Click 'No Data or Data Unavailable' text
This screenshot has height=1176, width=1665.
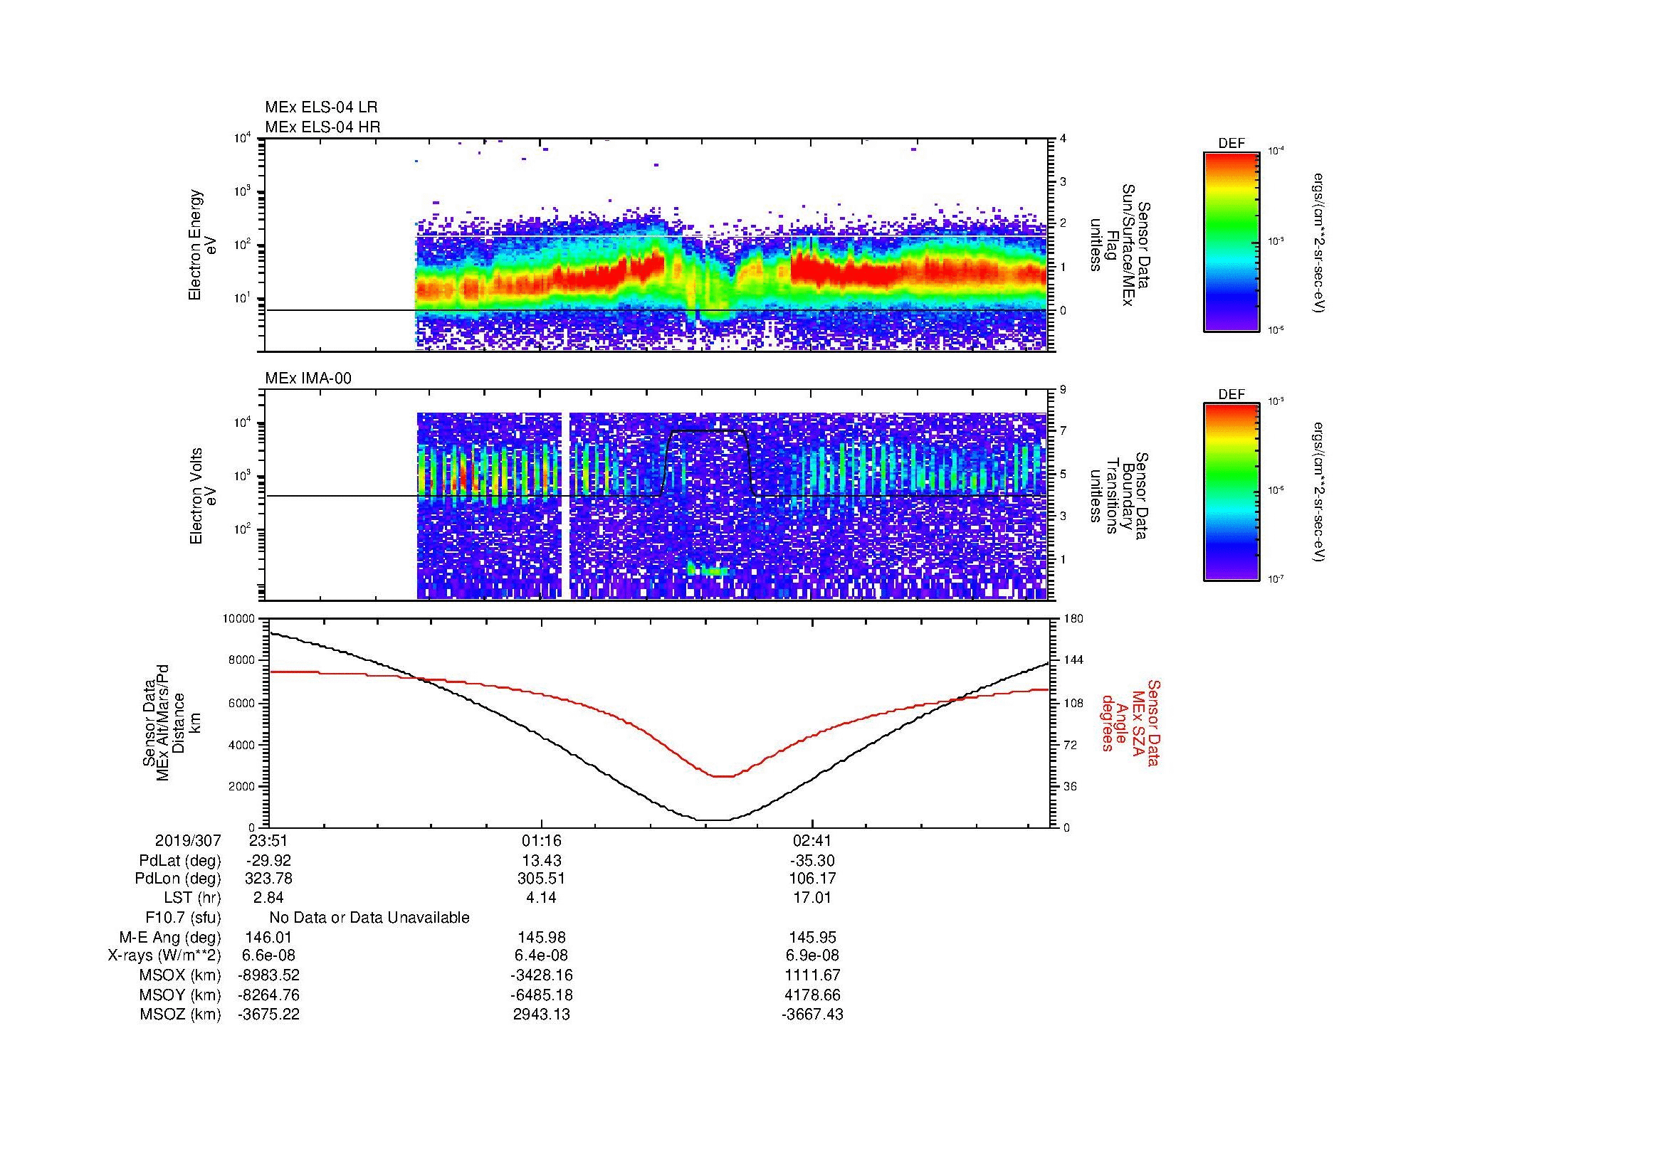point(369,917)
